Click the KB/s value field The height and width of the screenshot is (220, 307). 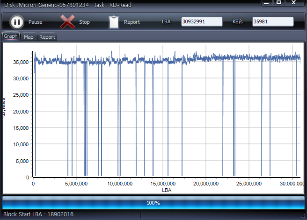(273, 21)
